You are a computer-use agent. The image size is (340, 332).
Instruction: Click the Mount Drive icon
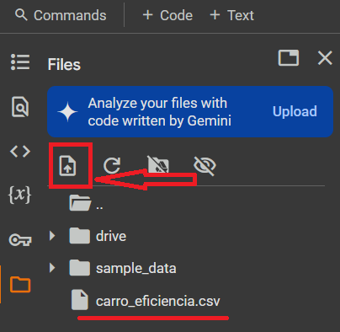click(158, 165)
